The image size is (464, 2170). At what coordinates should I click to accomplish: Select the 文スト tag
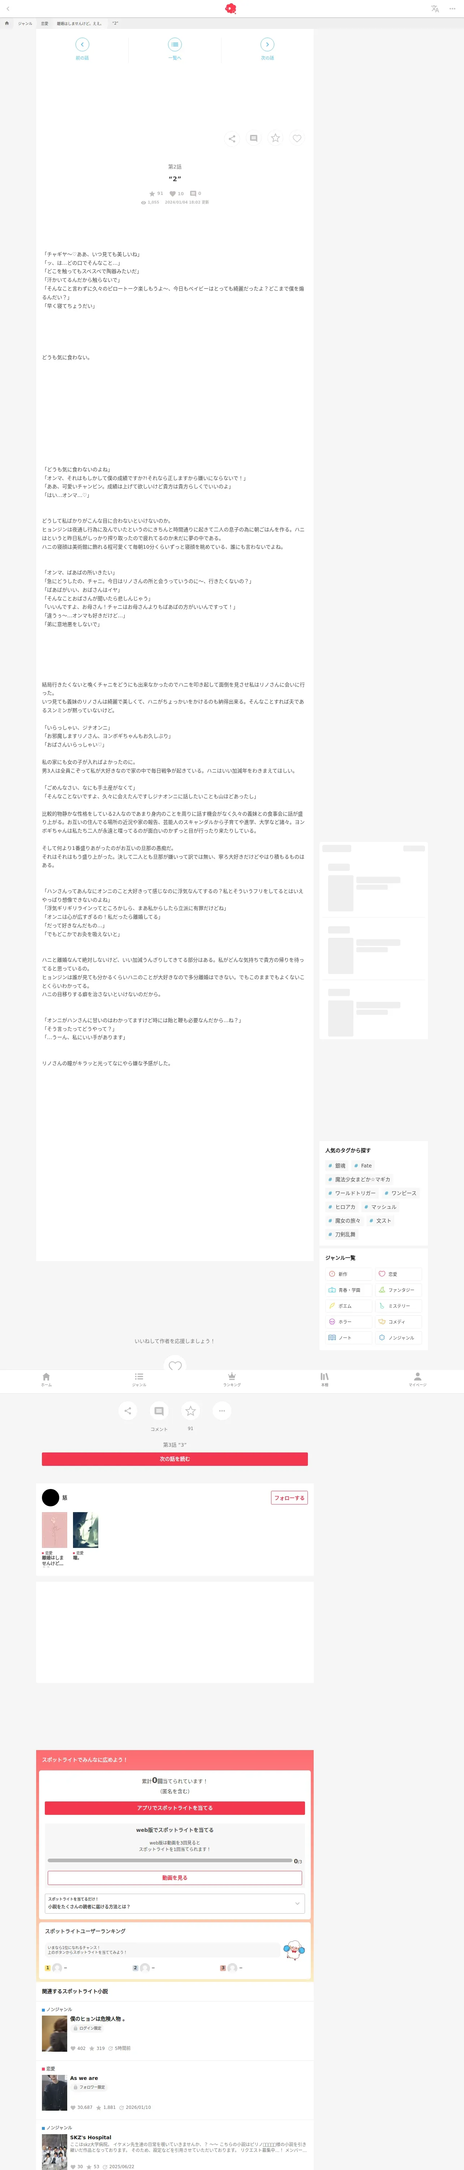[x=381, y=1221]
